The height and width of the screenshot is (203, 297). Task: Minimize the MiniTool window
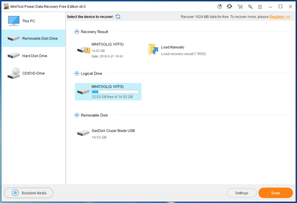[x=270, y=7]
